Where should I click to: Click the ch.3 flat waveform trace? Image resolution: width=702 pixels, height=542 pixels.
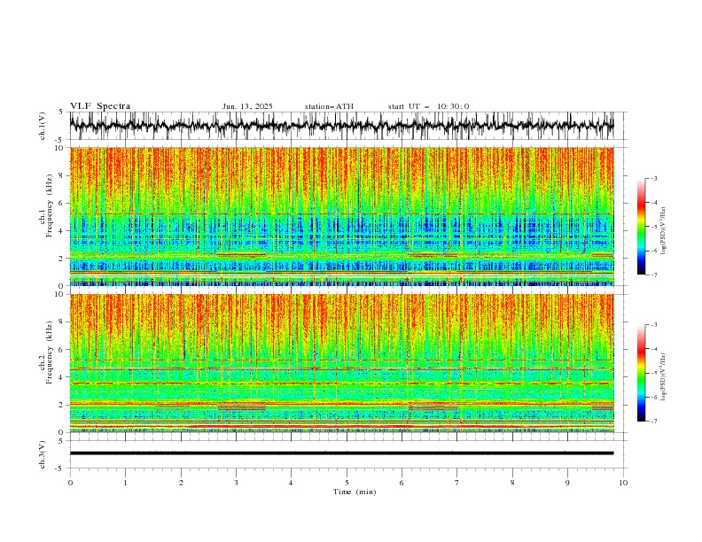click(x=341, y=453)
